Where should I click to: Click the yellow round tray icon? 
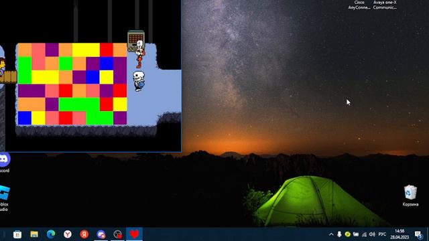point(347,234)
